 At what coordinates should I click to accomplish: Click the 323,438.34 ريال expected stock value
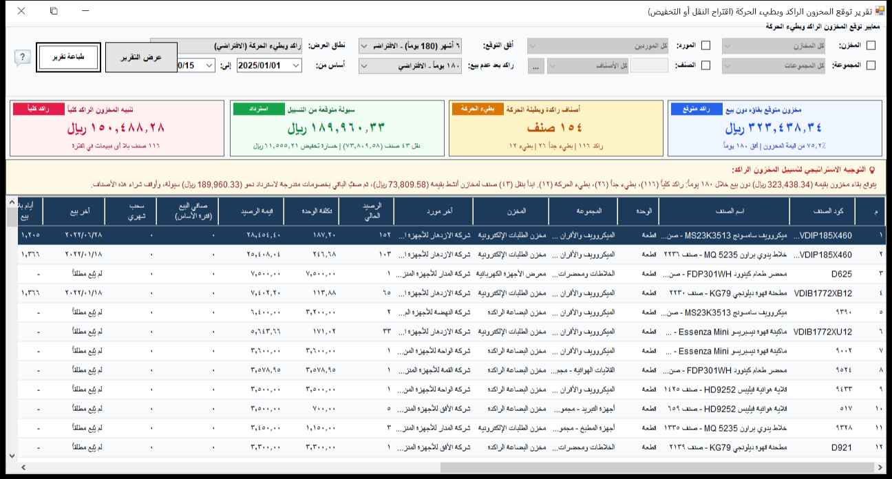coord(774,128)
